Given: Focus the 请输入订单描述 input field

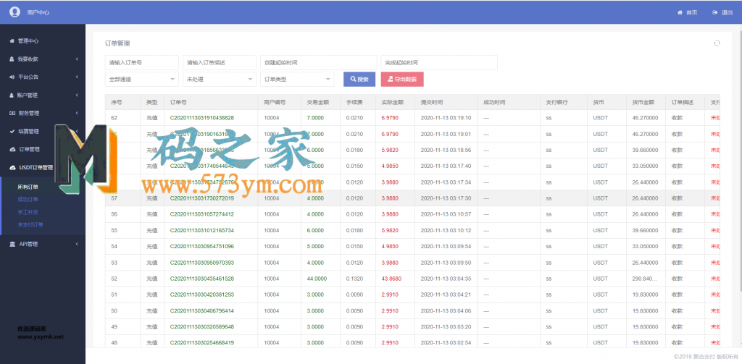Looking at the screenshot, I should point(220,62).
